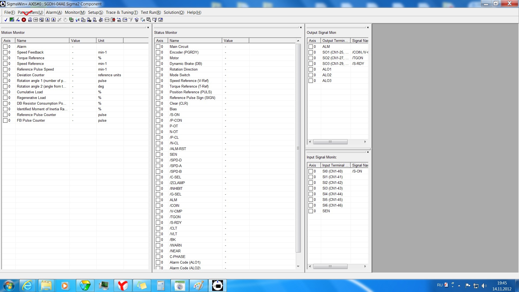Screen dimensions: 519x292
Task: Click the green grid checkmark toolbar icon
Action: 12,20
